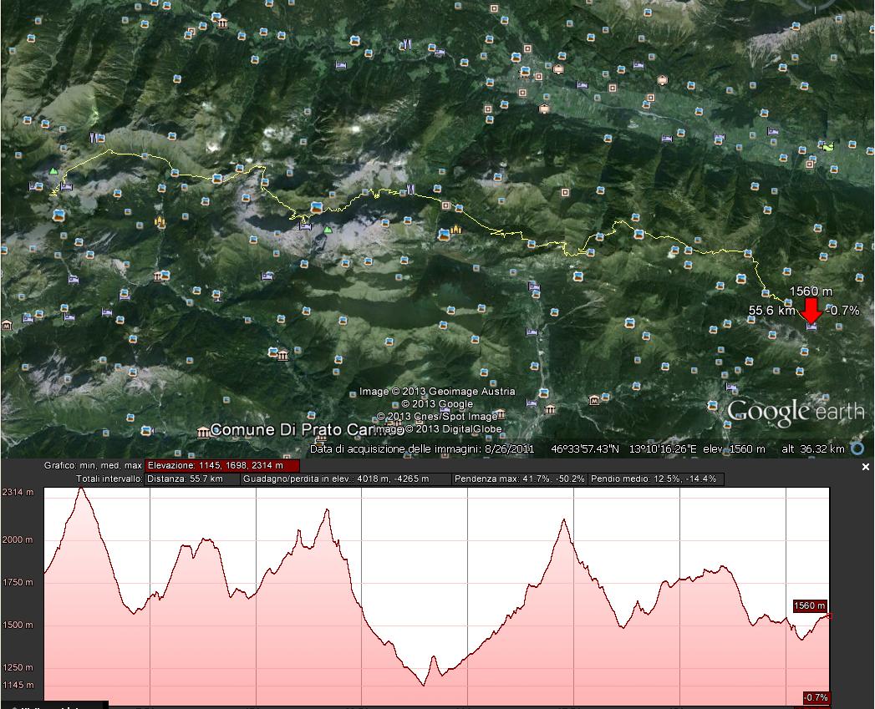The height and width of the screenshot is (709, 875).
Task: Select the Pendenza max statistic
Action: coord(518,479)
